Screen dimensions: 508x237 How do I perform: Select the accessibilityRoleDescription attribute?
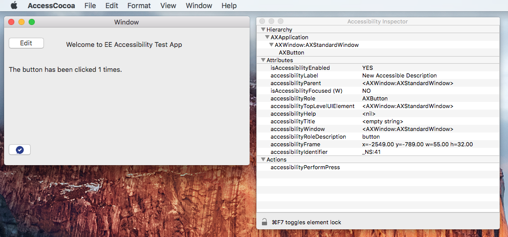(x=308, y=137)
